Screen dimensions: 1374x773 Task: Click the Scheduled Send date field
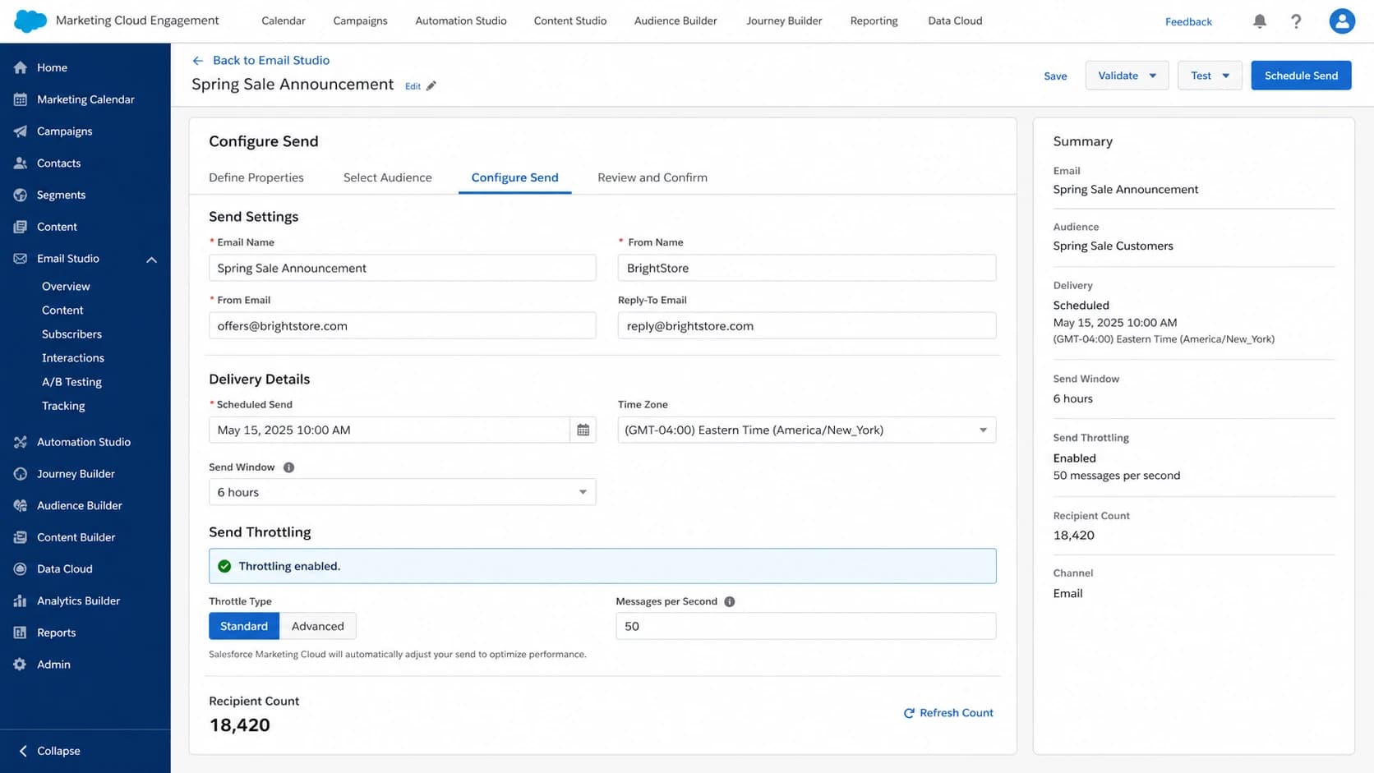point(389,430)
